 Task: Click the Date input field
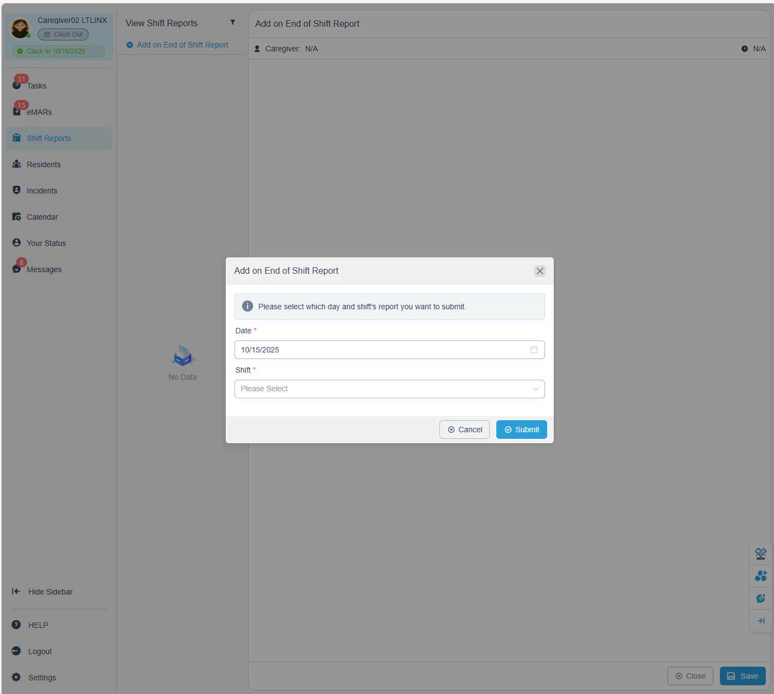(x=383, y=350)
